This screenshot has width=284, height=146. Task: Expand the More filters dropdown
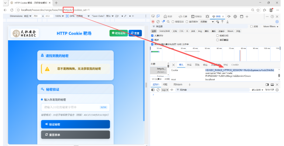click(x=271, y=27)
